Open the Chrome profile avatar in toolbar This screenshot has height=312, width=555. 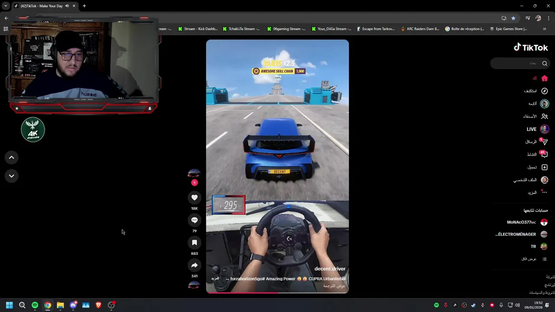click(x=538, y=18)
